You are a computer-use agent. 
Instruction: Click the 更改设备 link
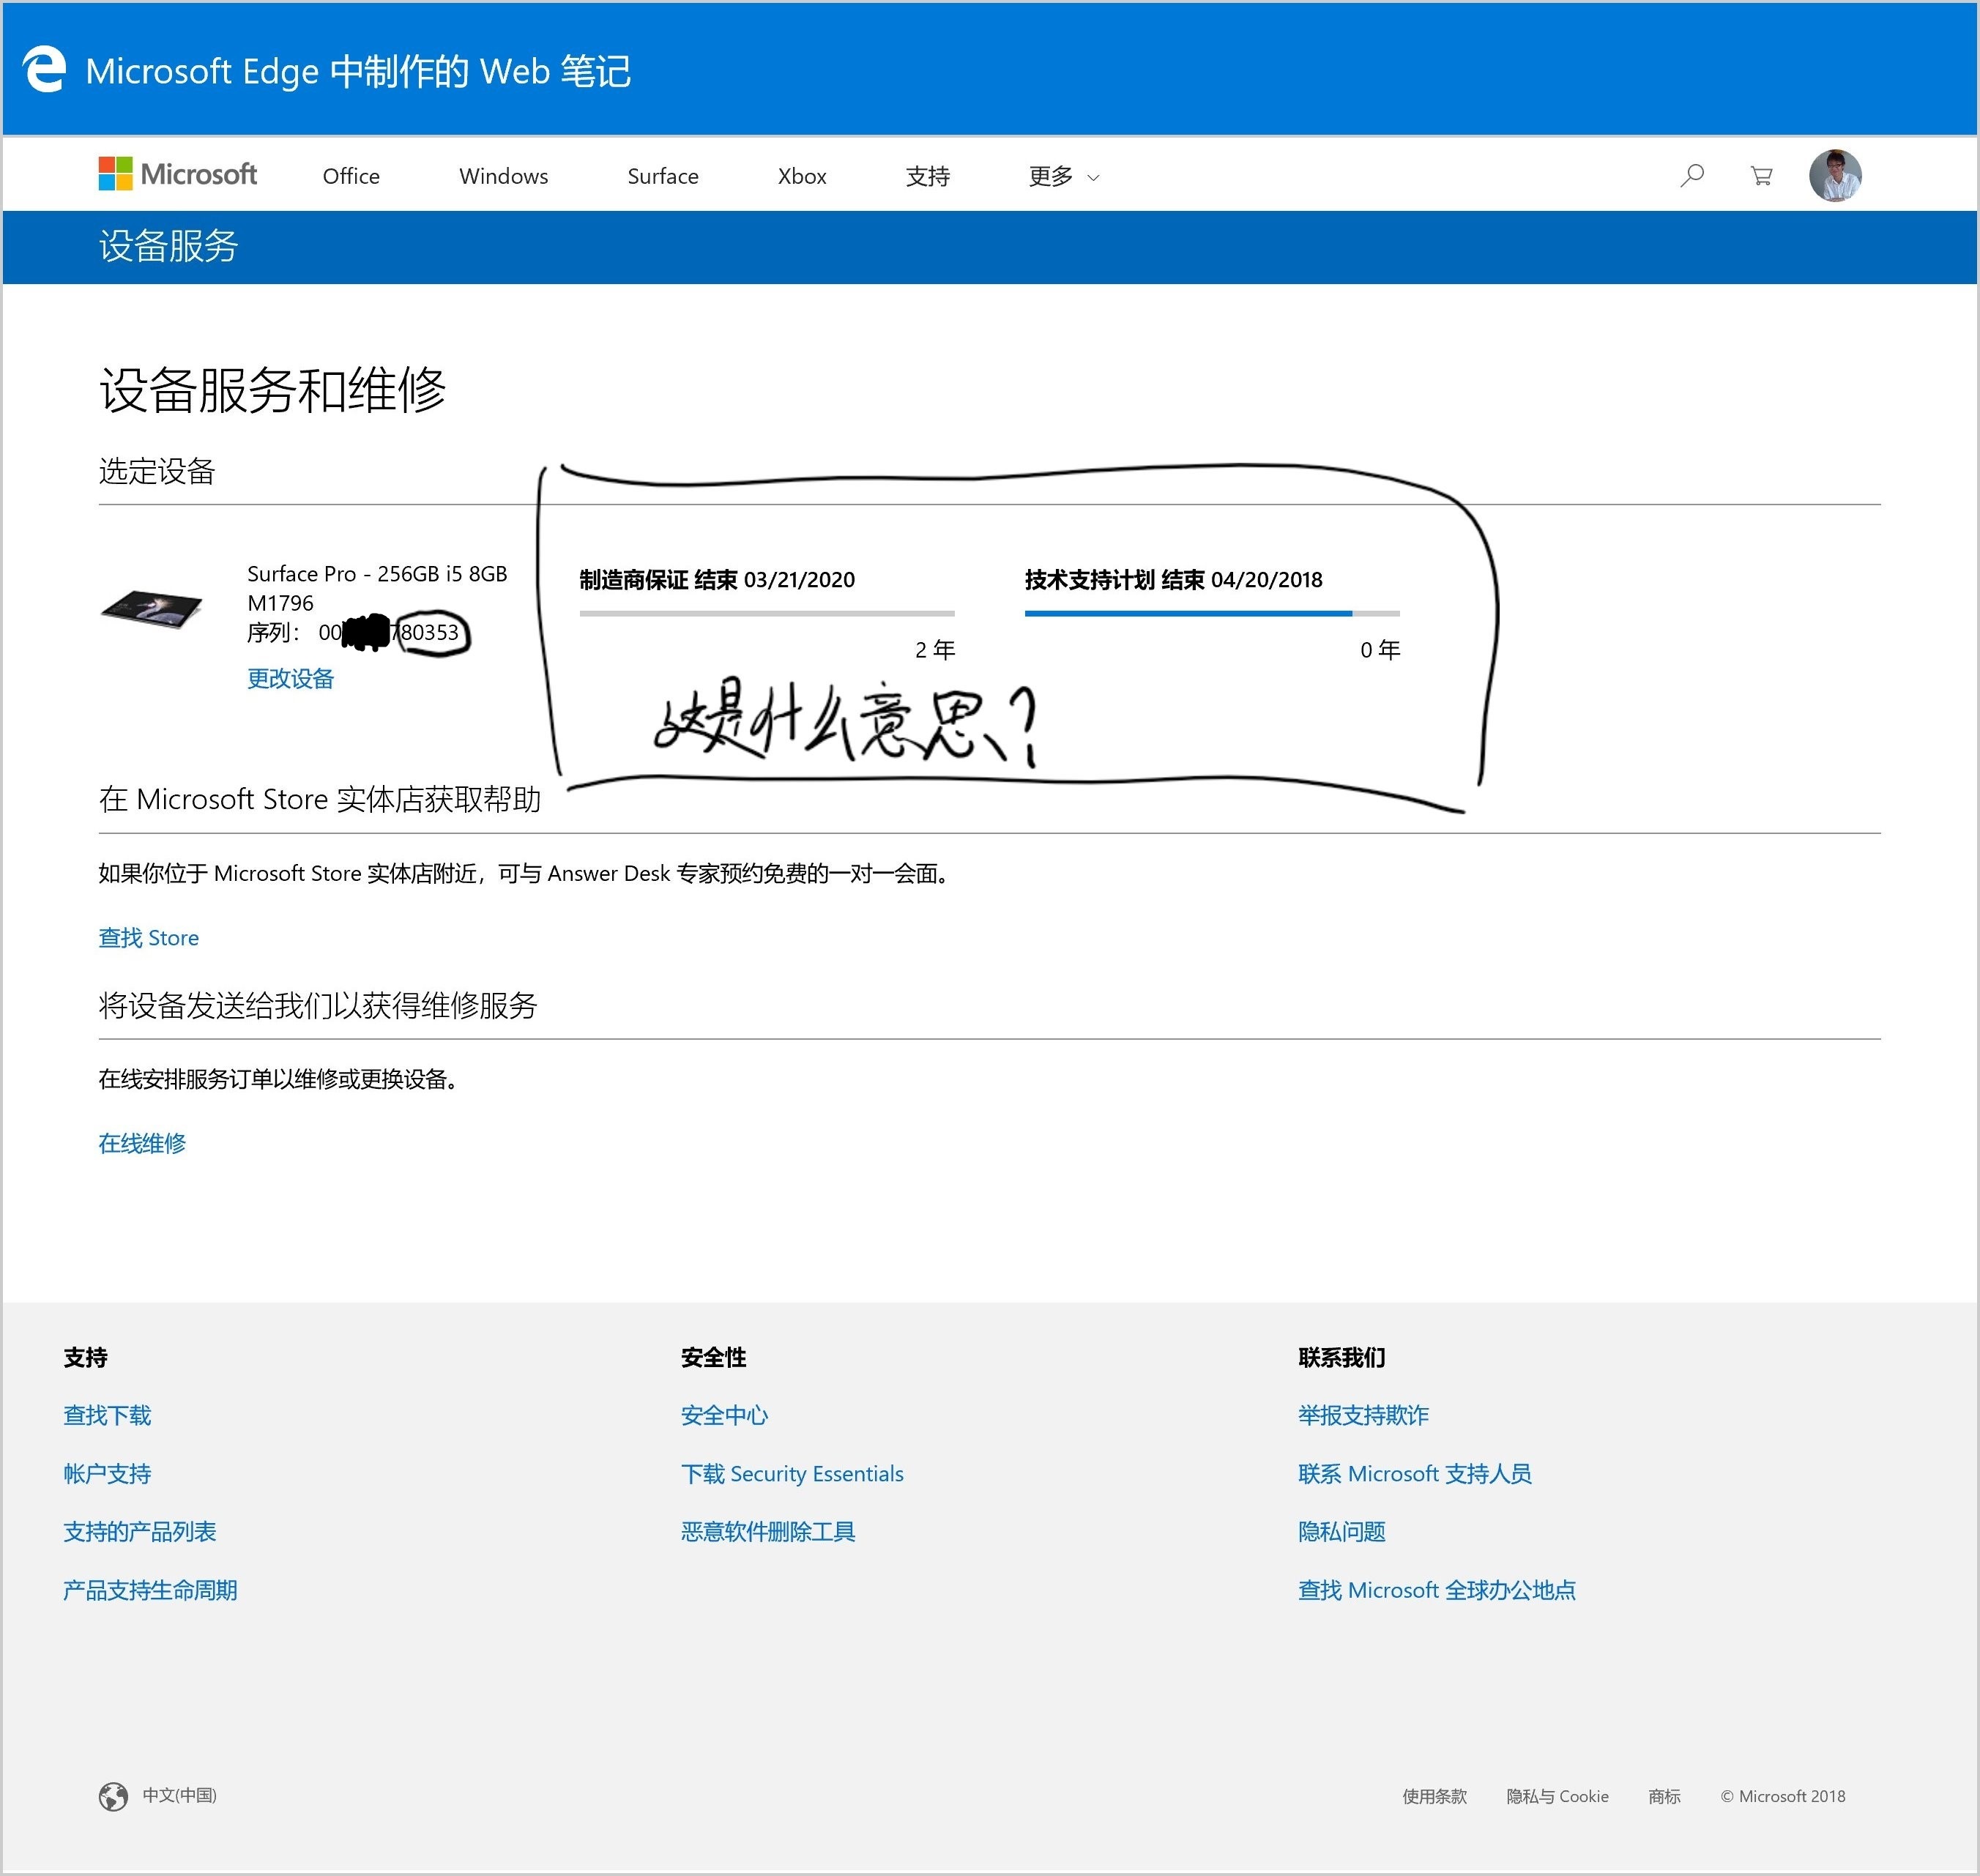coord(290,679)
